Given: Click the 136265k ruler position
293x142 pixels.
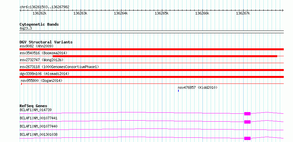Looking at the screenshot, I should click(162, 13).
